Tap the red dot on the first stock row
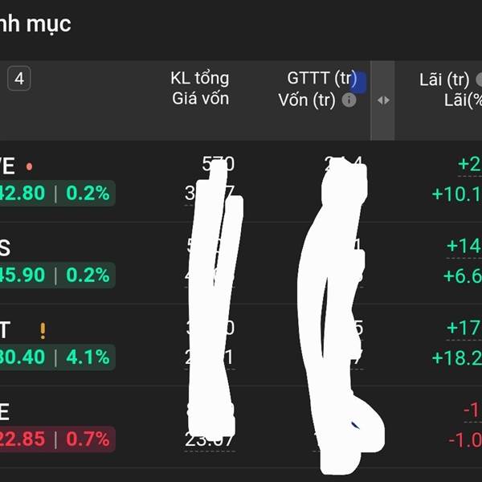This screenshot has height=482, width=482. (x=29, y=166)
